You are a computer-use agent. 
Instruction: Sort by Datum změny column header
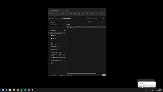point(92,22)
